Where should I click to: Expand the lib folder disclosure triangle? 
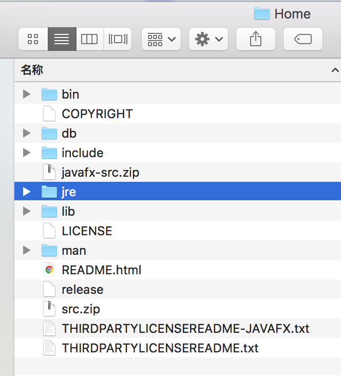click(27, 211)
